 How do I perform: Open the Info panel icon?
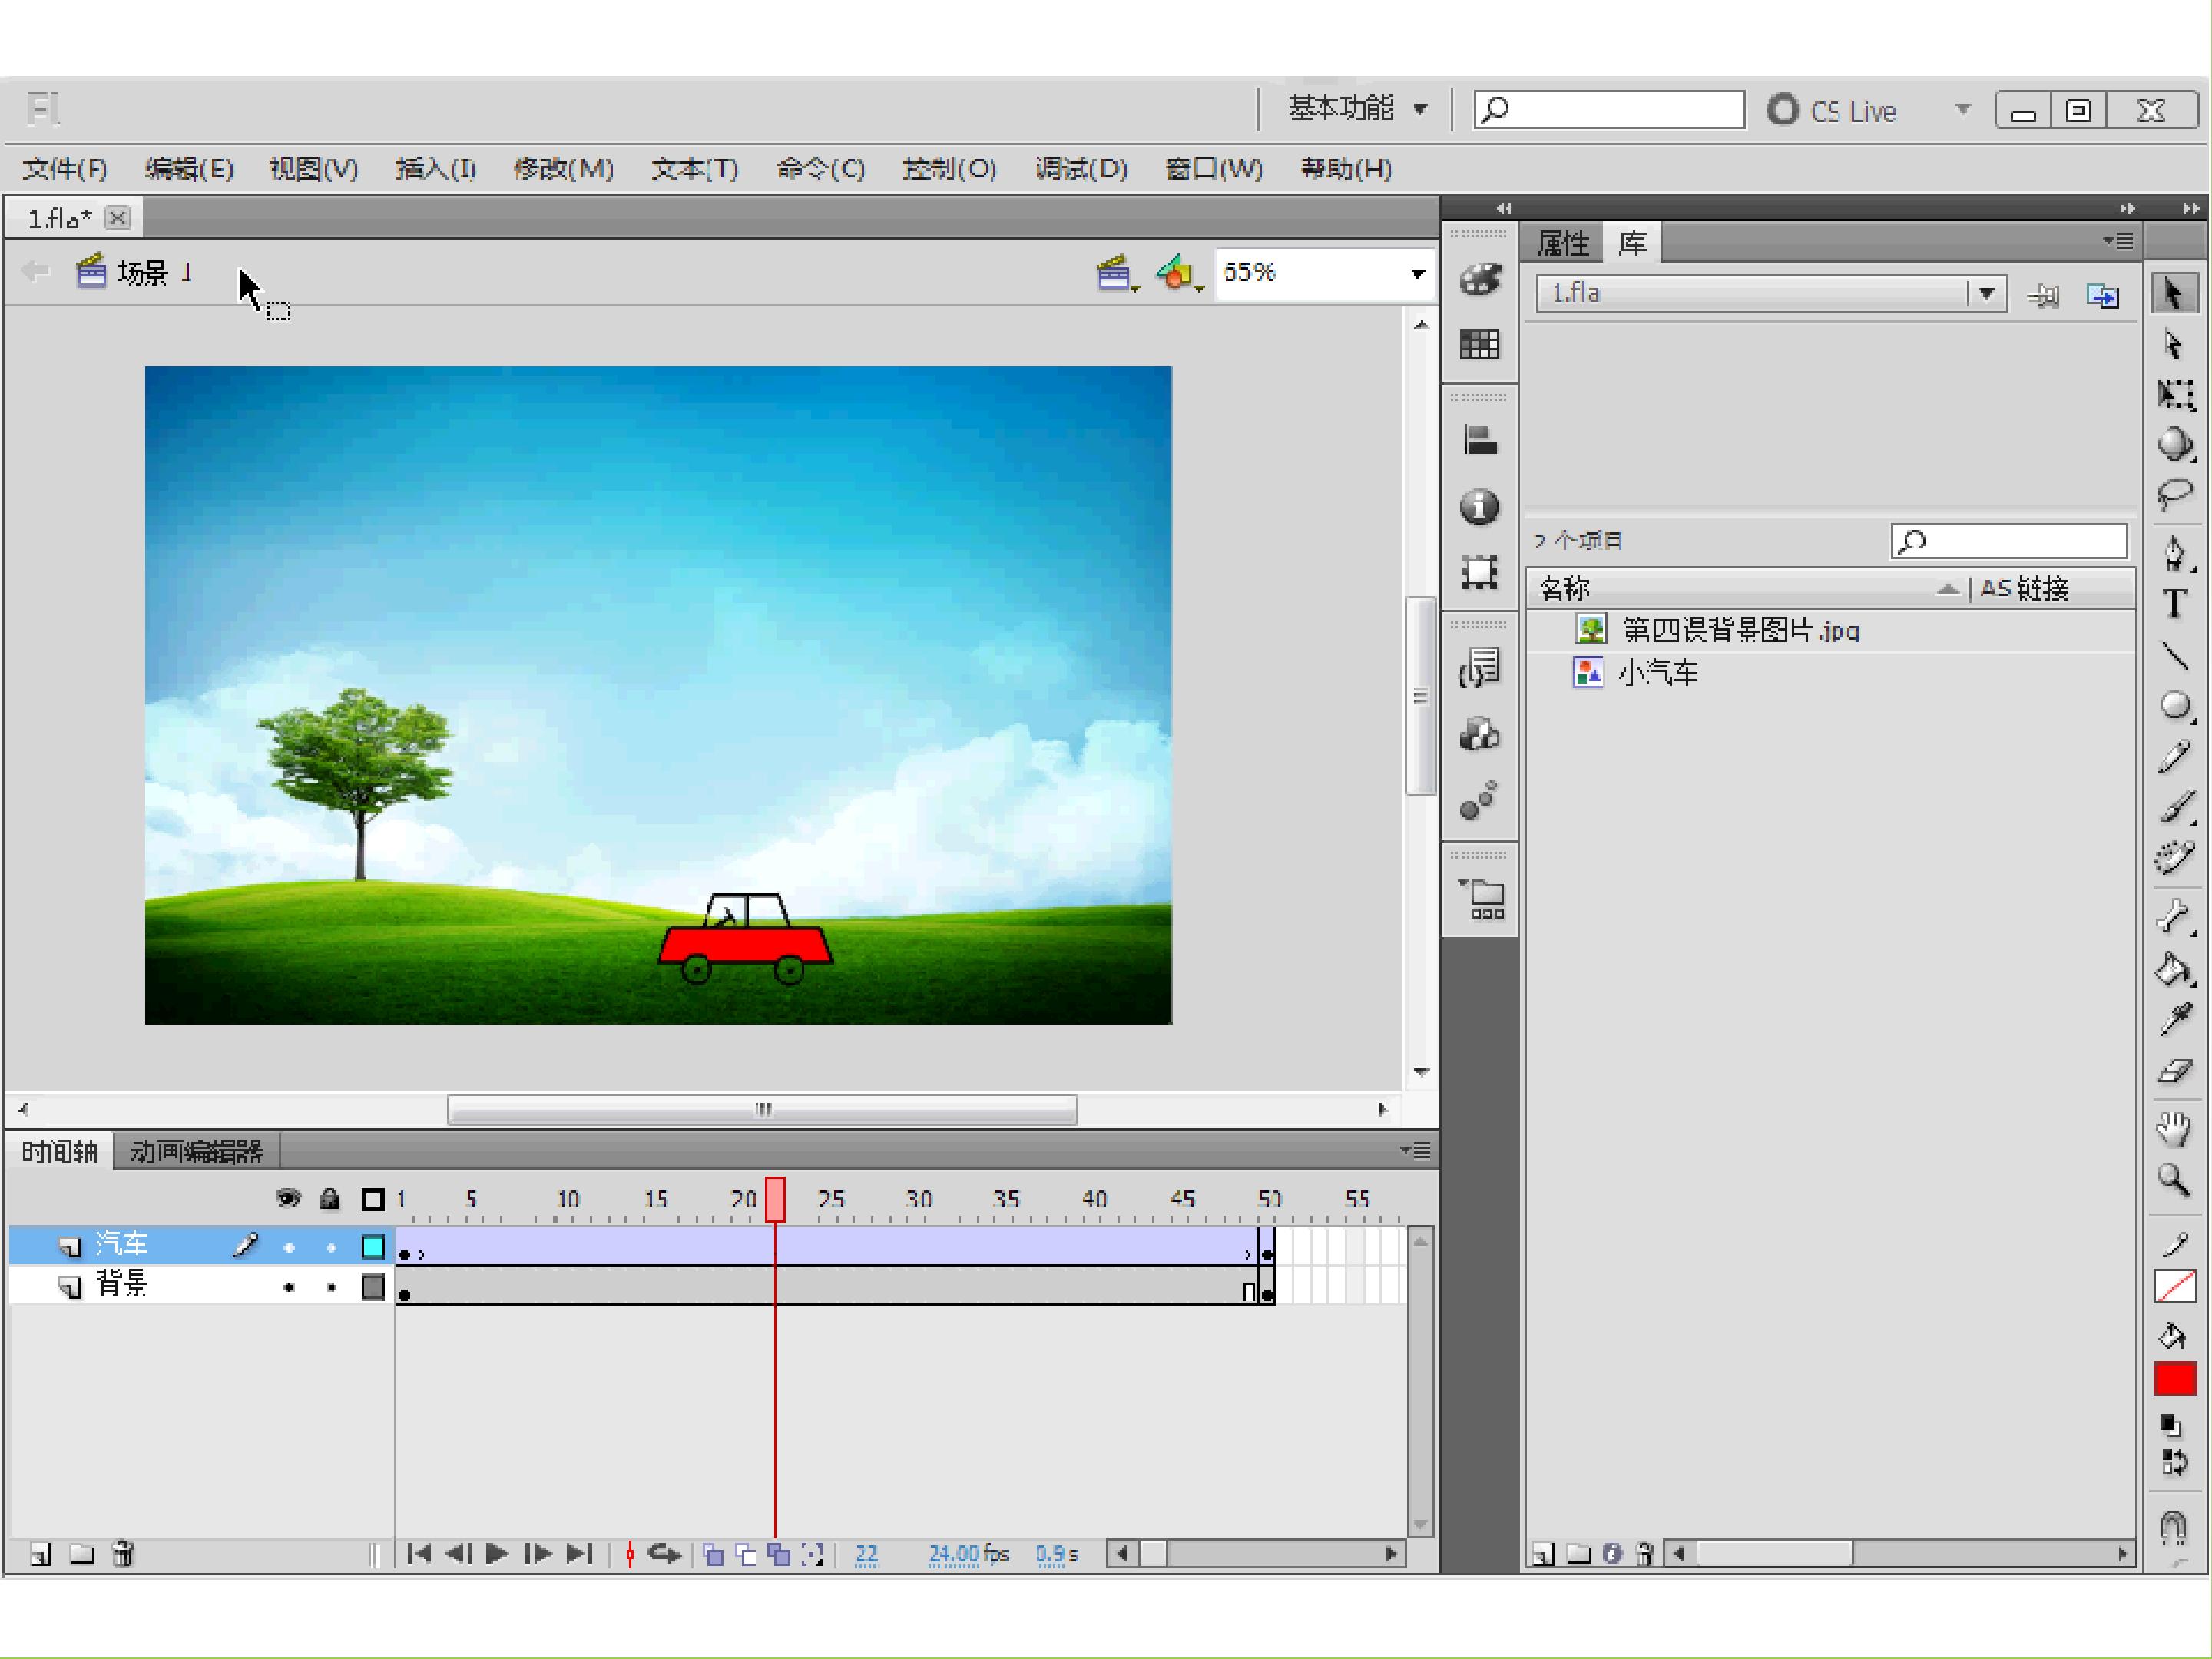tap(1479, 506)
